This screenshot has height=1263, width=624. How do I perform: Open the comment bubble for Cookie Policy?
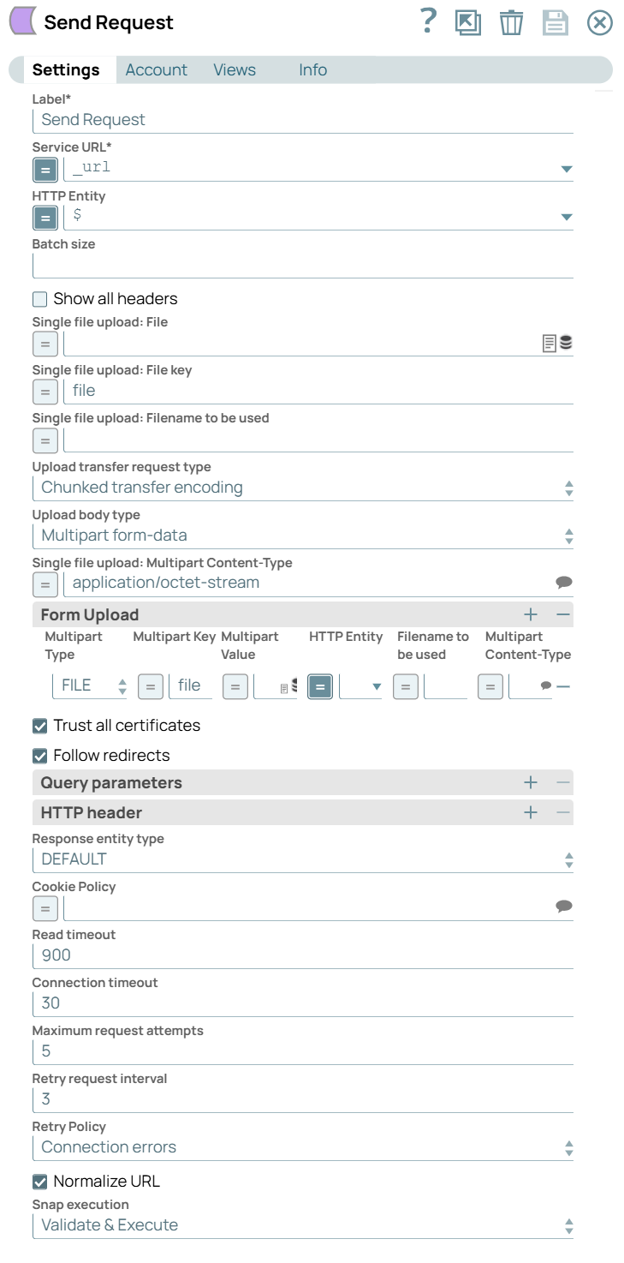pyautogui.click(x=564, y=907)
